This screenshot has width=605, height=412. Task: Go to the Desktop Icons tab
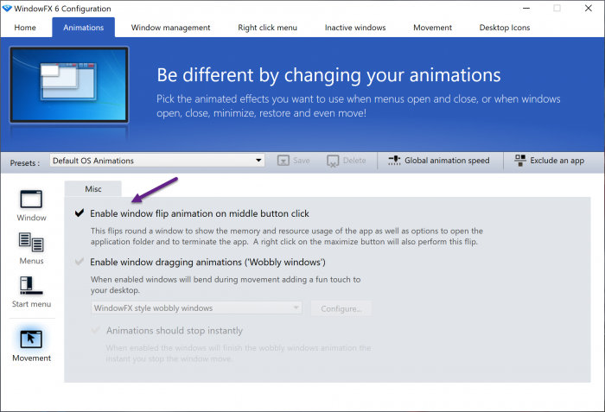click(505, 28)
